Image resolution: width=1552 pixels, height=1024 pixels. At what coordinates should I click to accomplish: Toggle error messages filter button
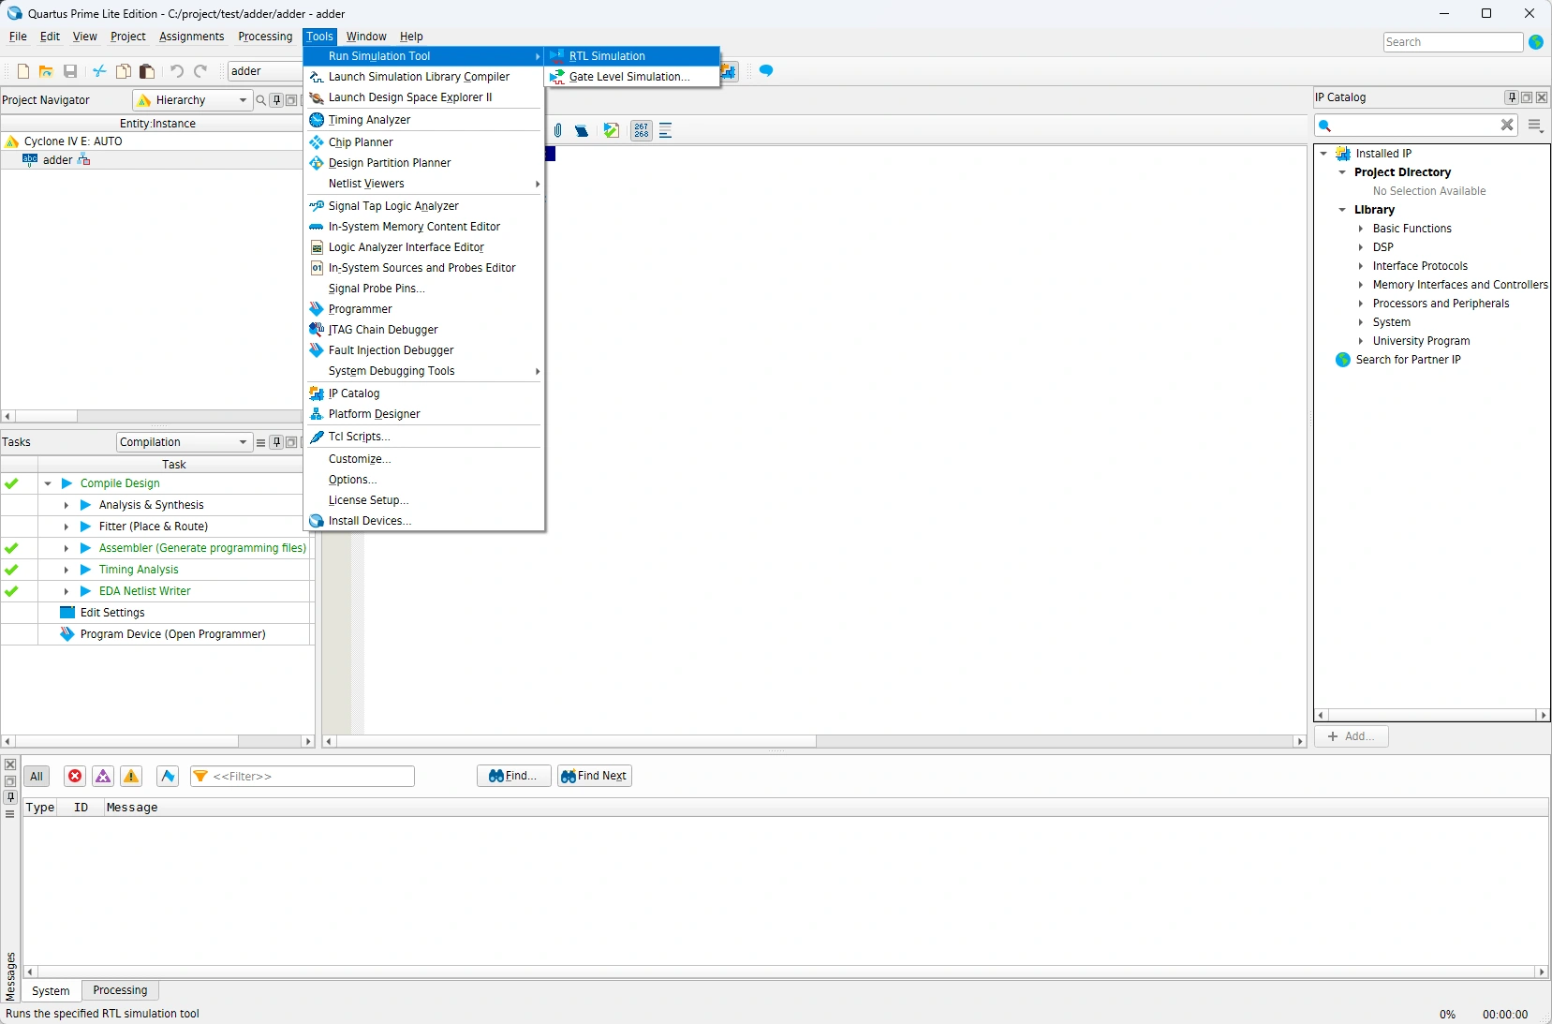coord(75,776)
